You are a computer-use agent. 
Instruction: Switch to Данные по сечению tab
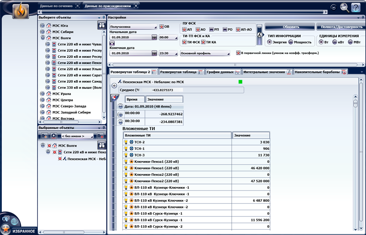(x=56, y=6)
